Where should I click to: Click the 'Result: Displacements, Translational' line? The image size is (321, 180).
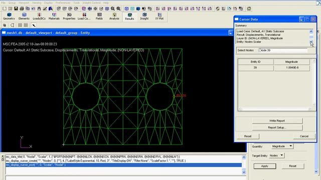258,34
